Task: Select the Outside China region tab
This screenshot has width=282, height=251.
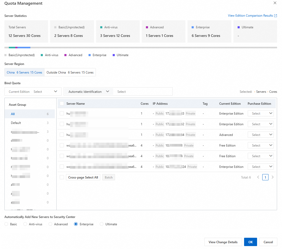Action: click(70, 72)
